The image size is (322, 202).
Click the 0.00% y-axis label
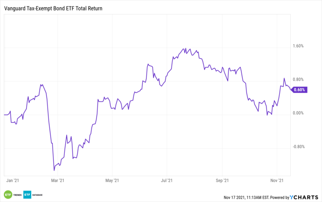(x=298, y=113)
